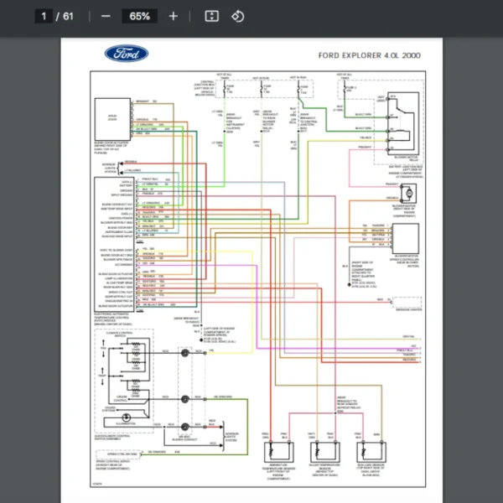Click the rotate counterclockwise icon
This screenshot has width=503, height=503.
[x=238, y=16]
